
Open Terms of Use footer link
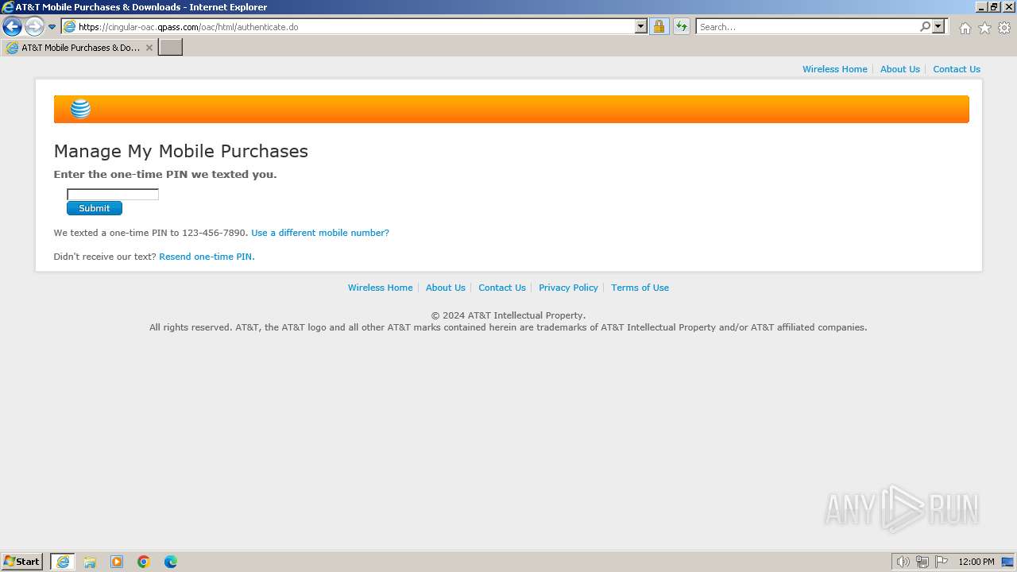pyautogui.click(x=640, y=288)
